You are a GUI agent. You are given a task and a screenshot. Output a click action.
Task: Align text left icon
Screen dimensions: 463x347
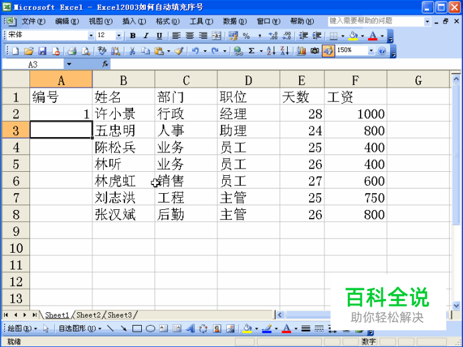tap(176, 35)
